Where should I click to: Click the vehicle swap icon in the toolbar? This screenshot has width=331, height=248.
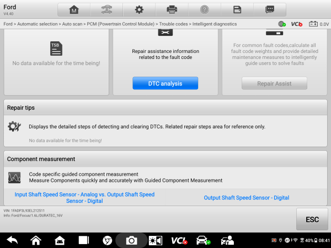pos(106,10)
